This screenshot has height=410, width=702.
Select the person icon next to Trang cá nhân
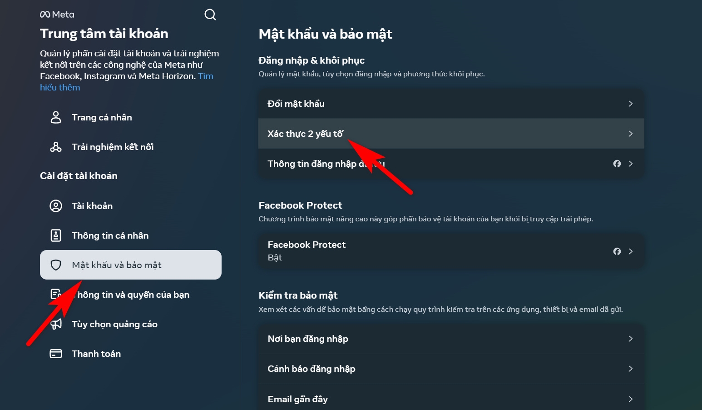coord(55,117)
